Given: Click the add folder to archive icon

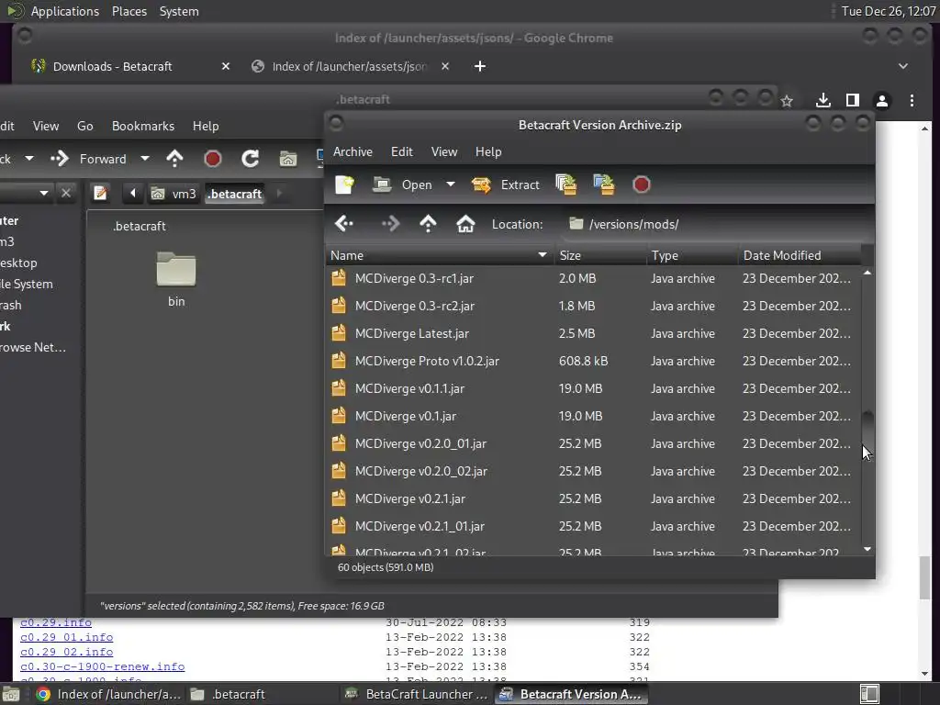Looking at the screenshot, I should pos(604,185).
